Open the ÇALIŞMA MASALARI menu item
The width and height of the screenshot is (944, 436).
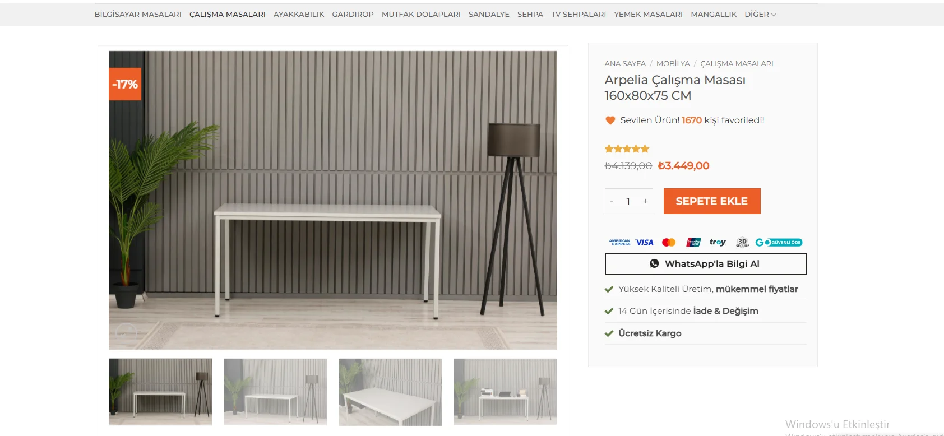pos(228,14)
